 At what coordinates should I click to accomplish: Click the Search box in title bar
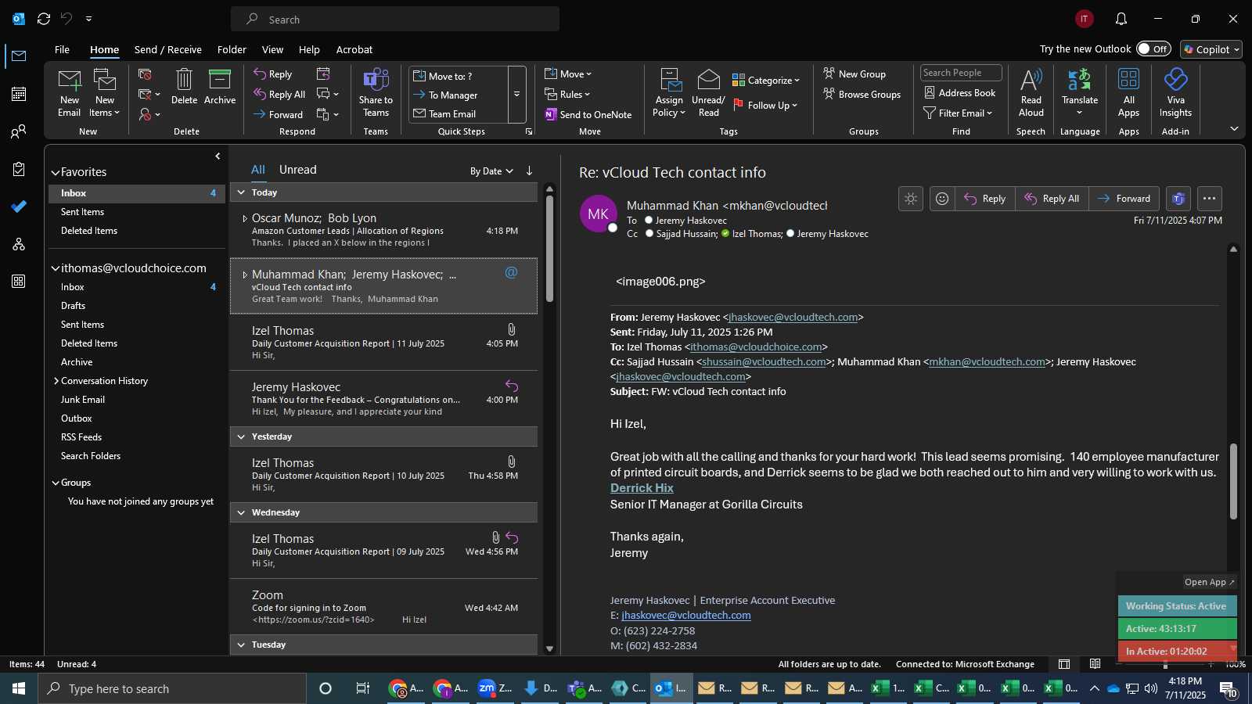[395, 19]
